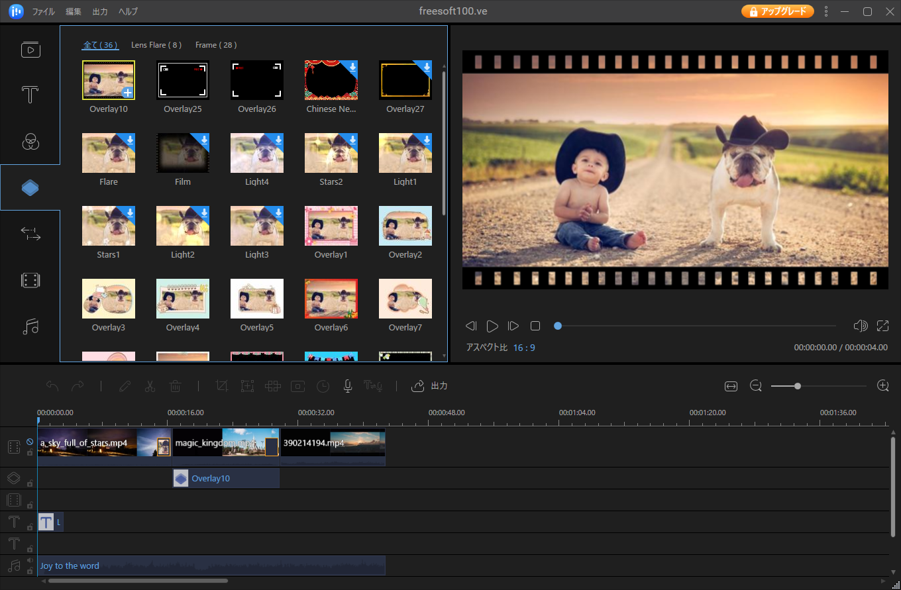
Task: Toggle lock on the picture-in-picture track
Action: pos(30,505)
